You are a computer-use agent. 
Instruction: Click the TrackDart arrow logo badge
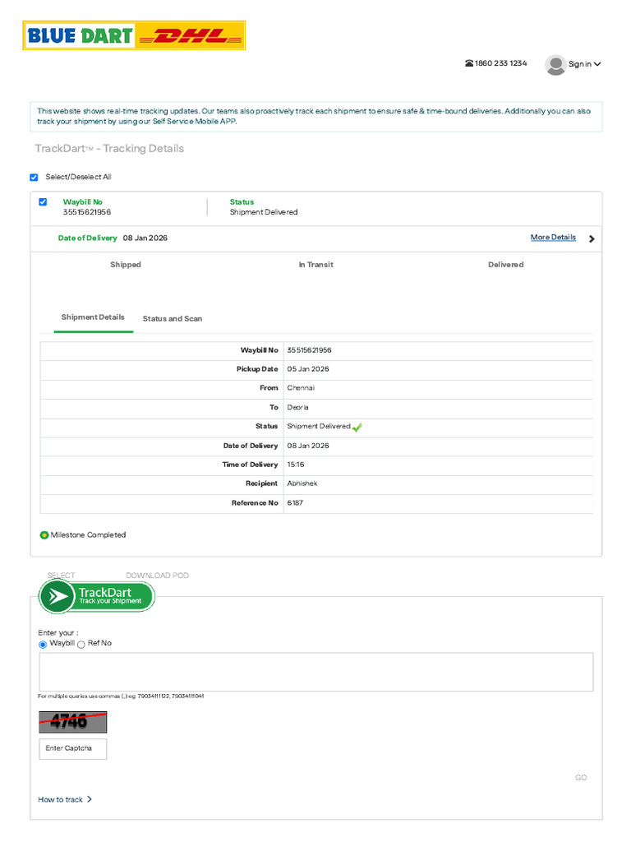point(97,596)
